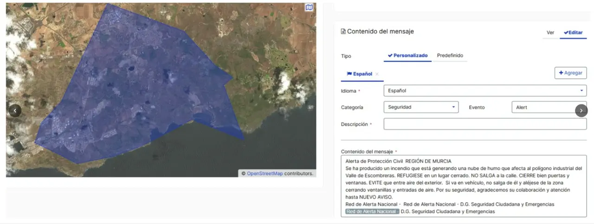Add a language with the Agregar button
The width and height of the screenshot is (594, 224).
pyautogui.click(x=570, y=73)
